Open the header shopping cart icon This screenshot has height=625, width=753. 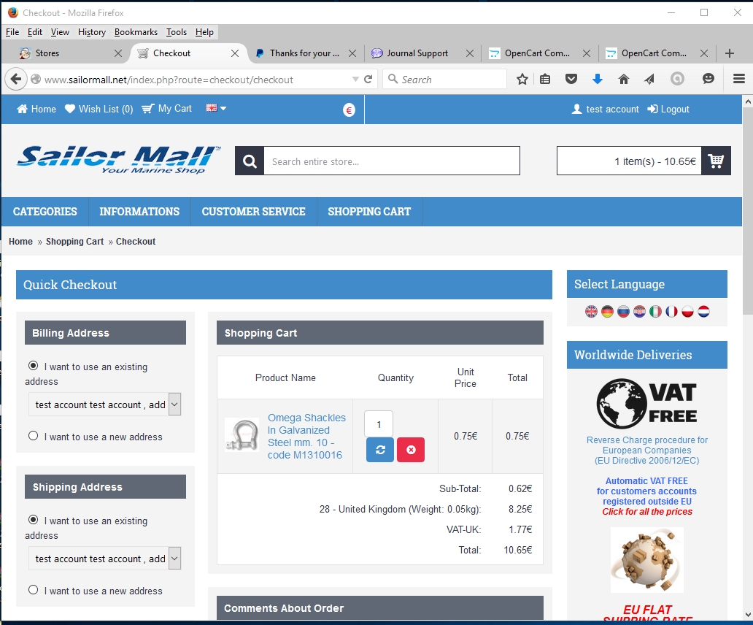click(716, 161)
